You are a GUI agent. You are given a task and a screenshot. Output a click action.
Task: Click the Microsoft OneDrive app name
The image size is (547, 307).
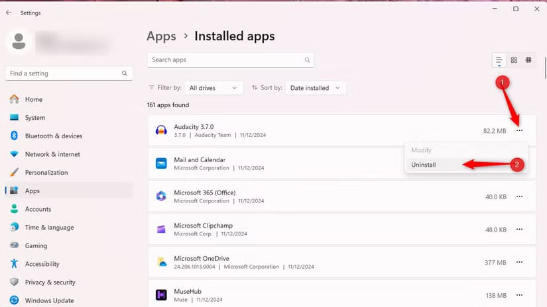coord(202,259)
